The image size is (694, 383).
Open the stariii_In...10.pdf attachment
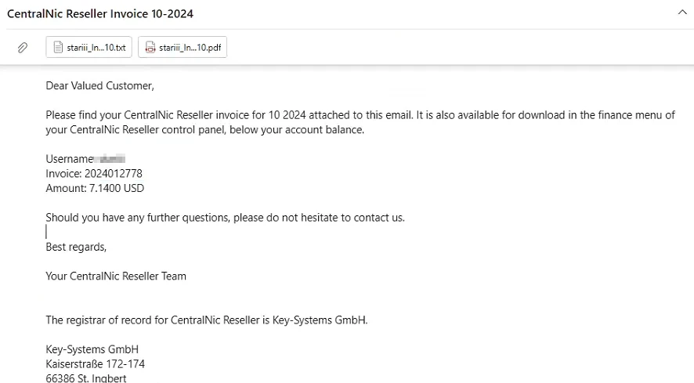pos(189,48)
